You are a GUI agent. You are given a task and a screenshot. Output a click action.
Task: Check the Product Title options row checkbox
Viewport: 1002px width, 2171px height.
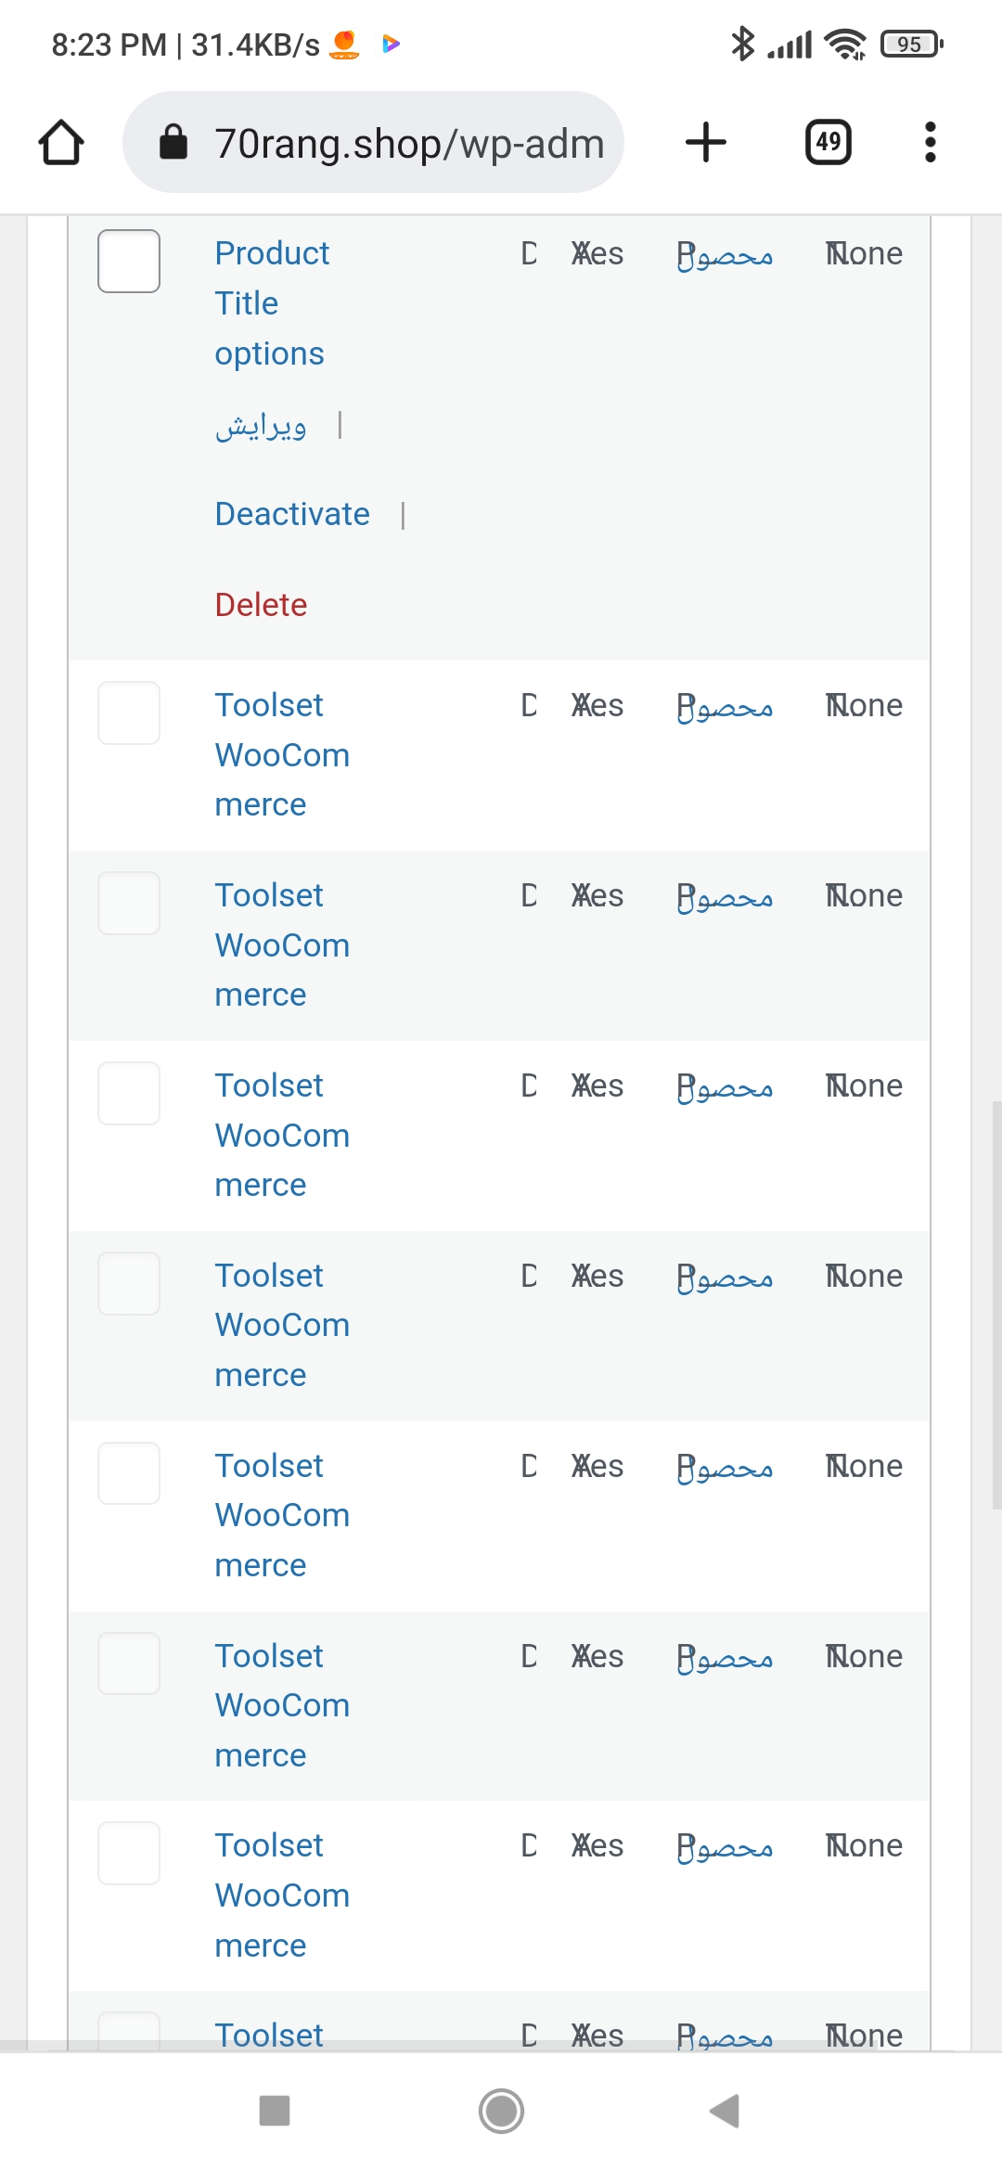pyautogui.click(x=129, y=261)
